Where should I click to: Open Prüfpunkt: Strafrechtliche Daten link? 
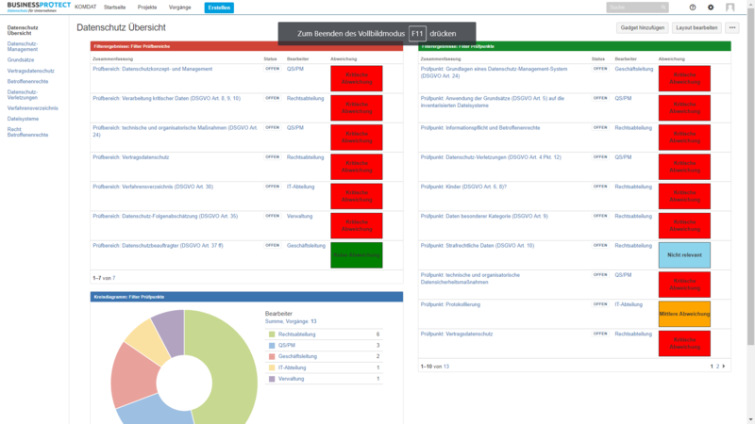point(478,245)
